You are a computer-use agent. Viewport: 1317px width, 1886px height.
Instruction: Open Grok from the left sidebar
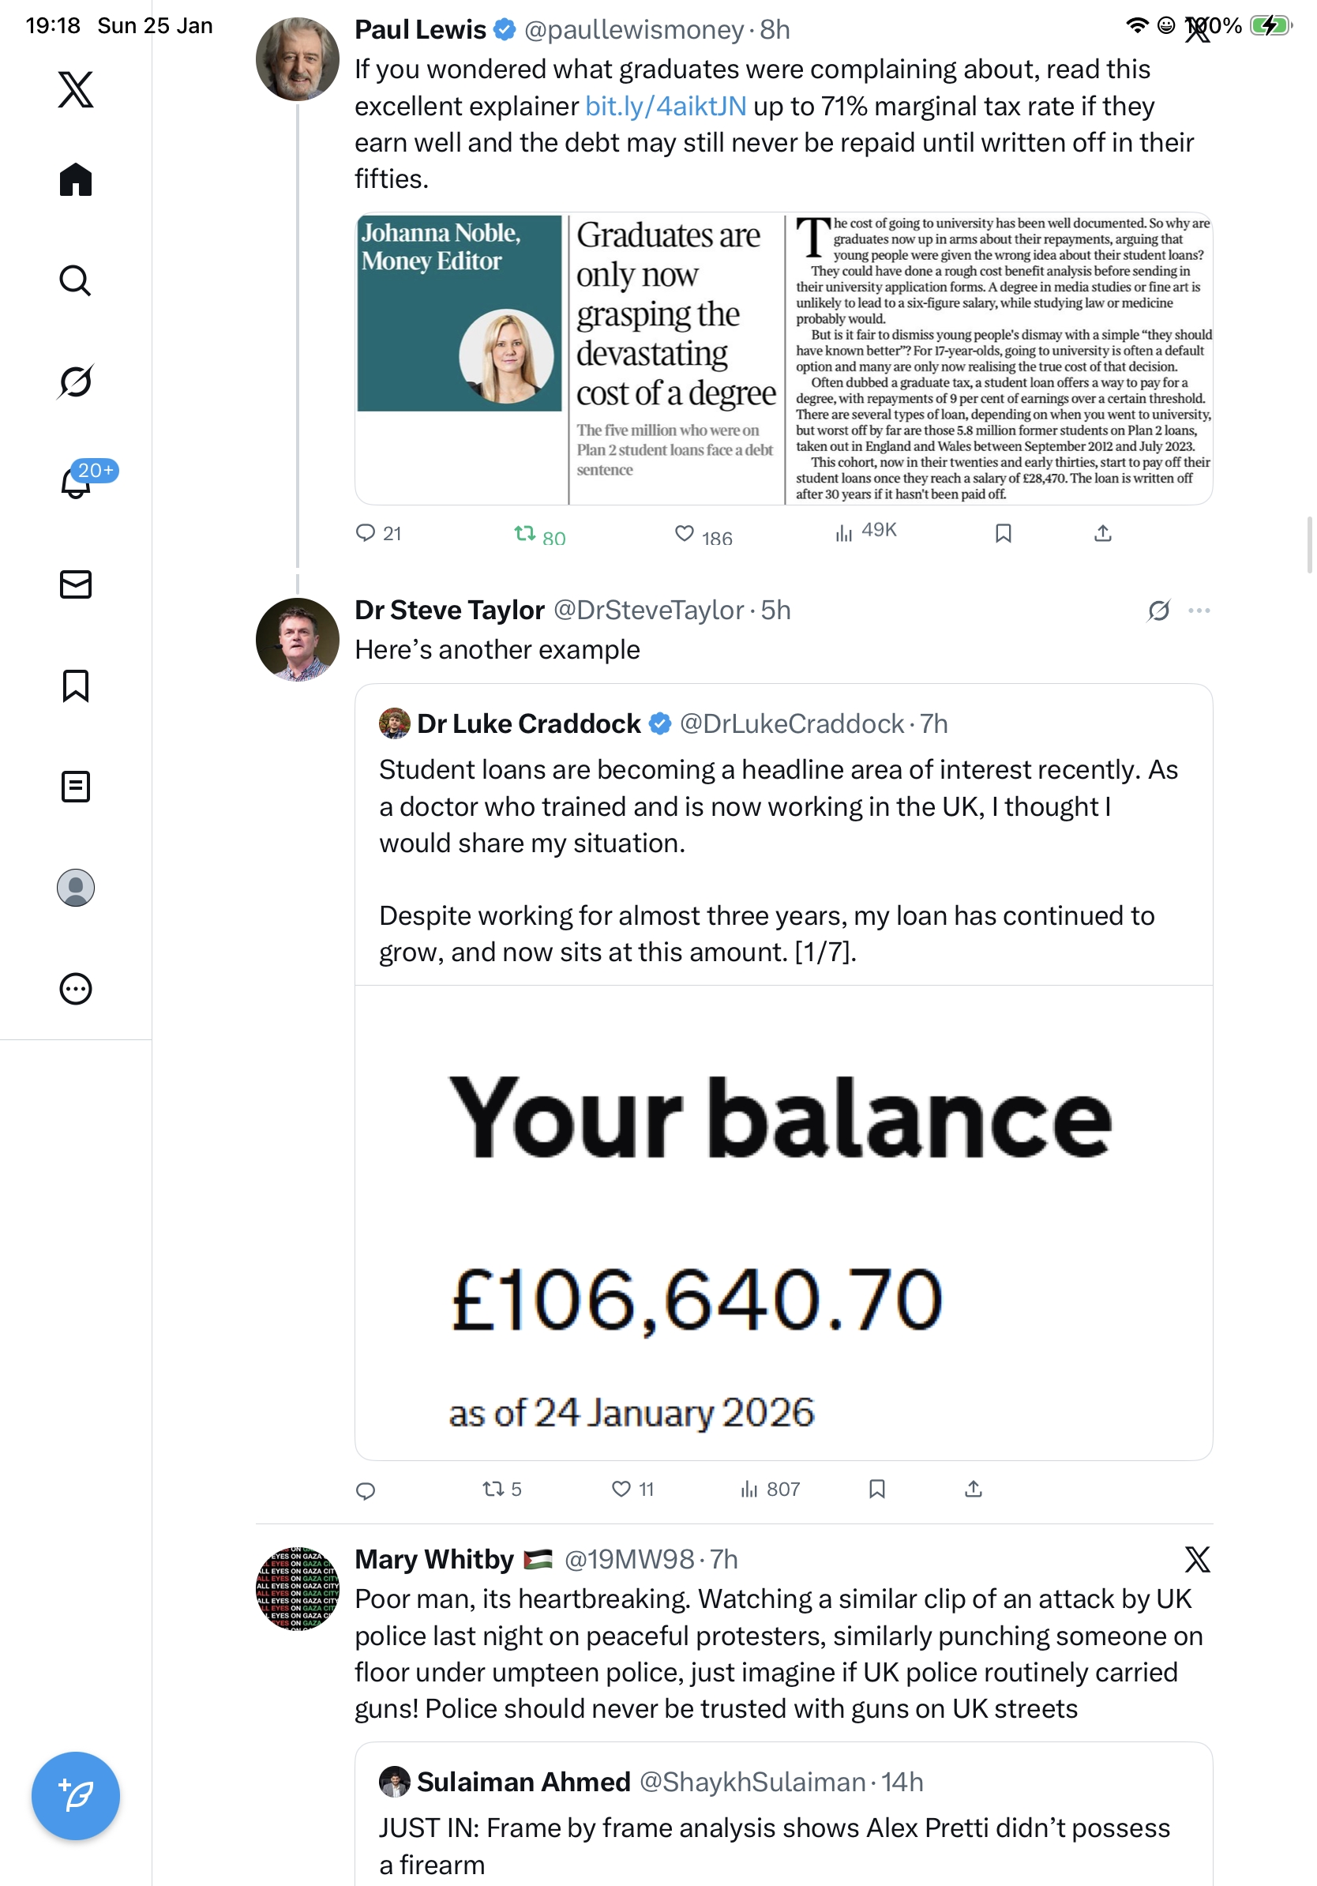point(76,381)
